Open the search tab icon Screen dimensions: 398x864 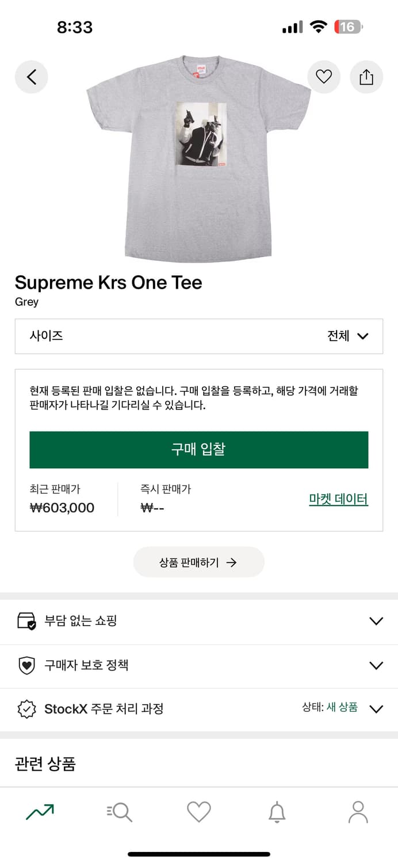120,812
